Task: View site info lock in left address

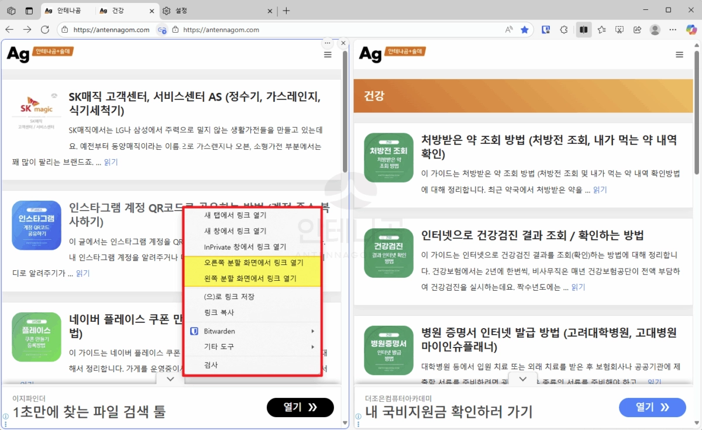Action: tap(65, 30)
